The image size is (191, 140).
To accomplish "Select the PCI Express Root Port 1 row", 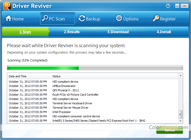I will click(x=93, y=121).
